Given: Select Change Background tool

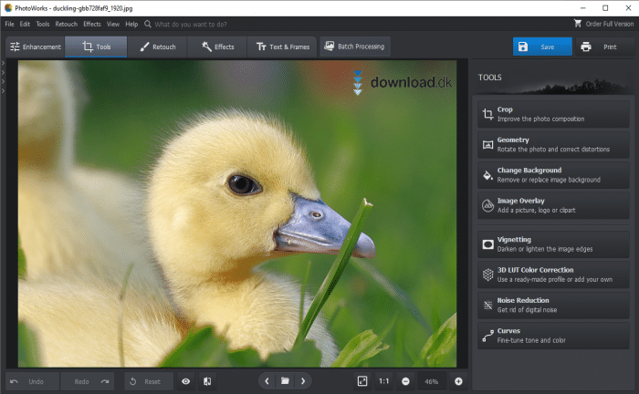Looking at the screenshot, I should click(553, 174).
